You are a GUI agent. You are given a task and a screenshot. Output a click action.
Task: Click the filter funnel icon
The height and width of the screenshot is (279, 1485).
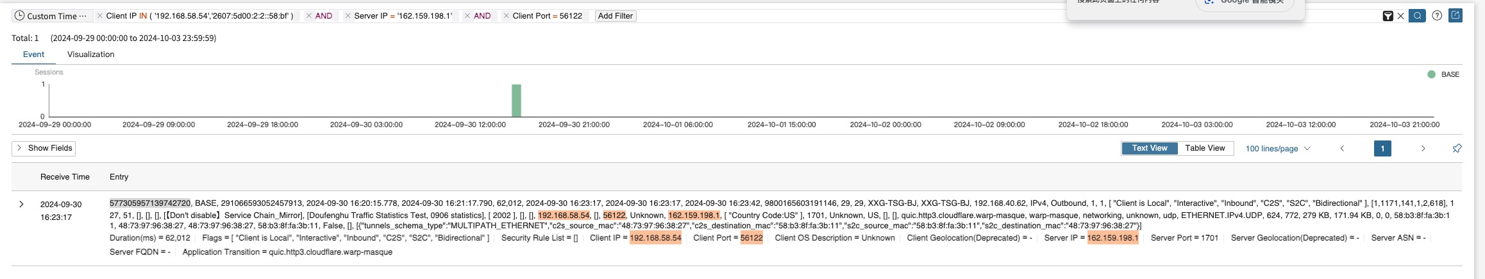tap(1388, 16)
